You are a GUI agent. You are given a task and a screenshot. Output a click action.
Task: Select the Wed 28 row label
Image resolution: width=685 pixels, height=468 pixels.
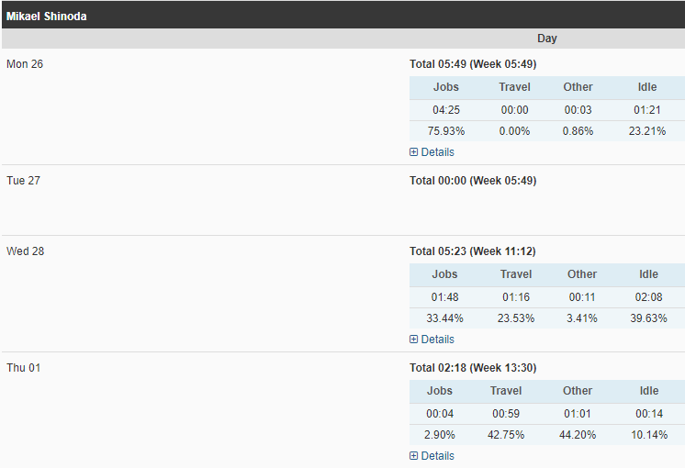coord(26,251)
